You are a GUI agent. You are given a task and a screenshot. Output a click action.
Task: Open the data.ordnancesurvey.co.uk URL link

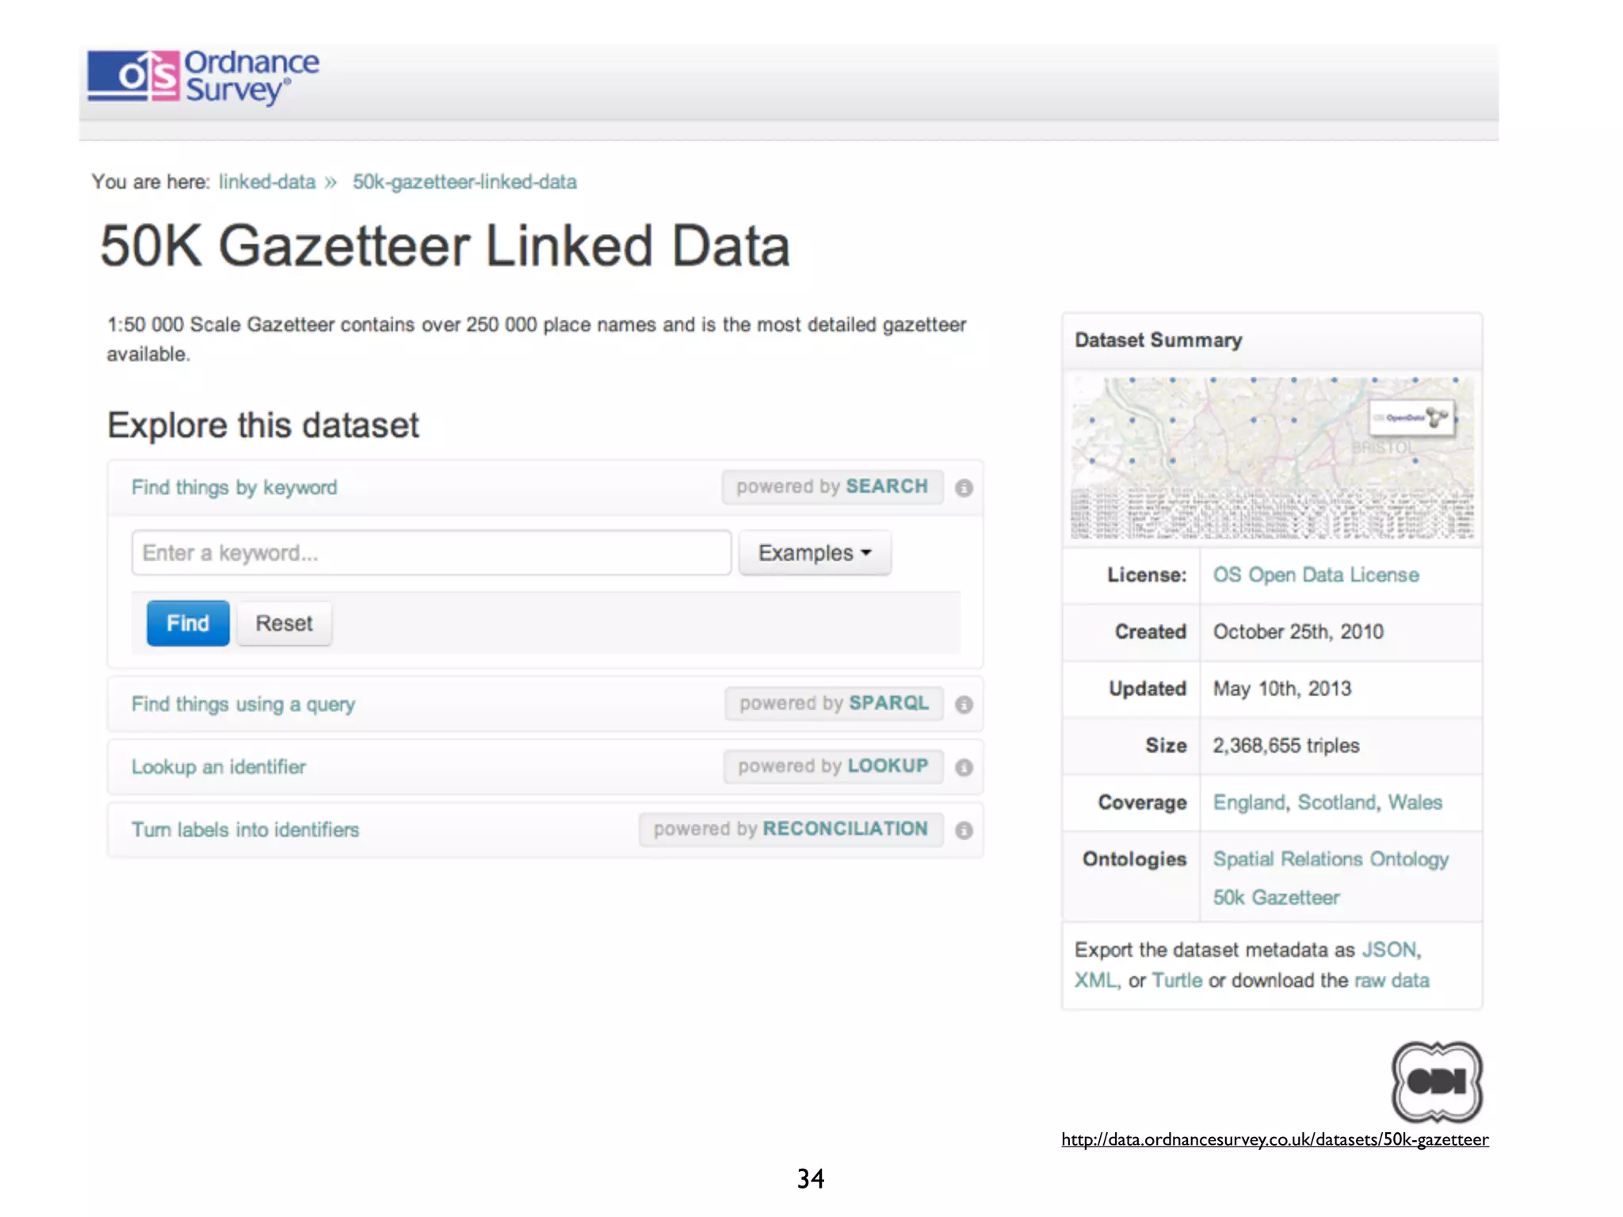point(1275,1140)
